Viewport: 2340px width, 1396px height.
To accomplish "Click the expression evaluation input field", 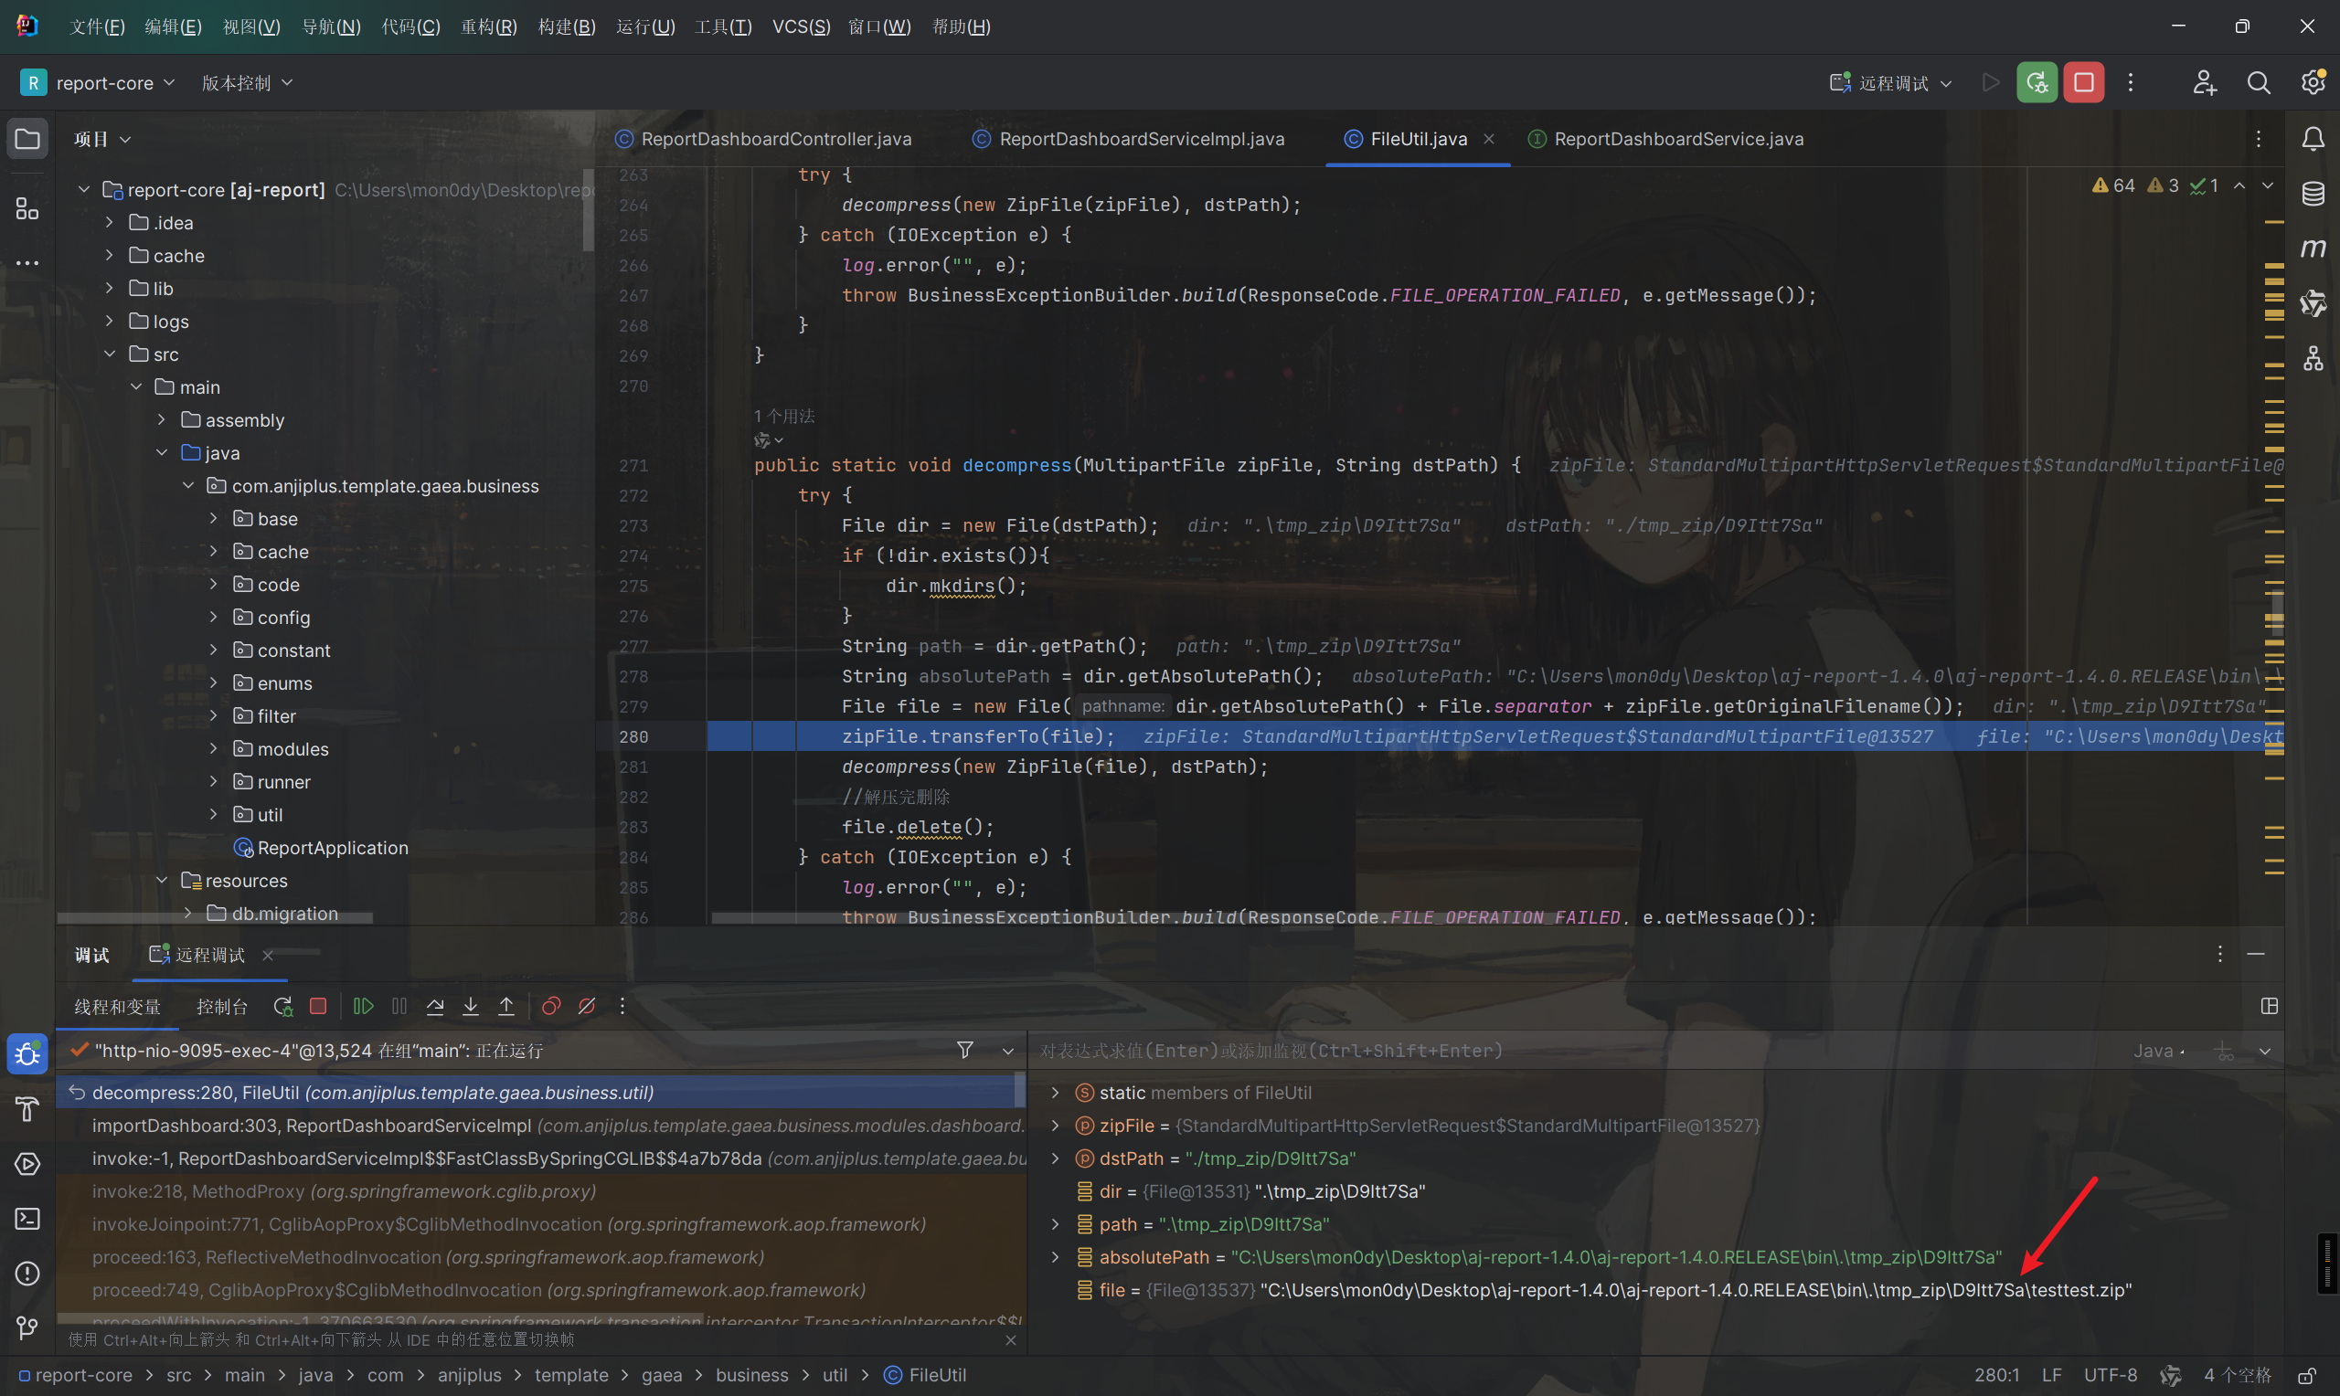I will (1580, 1051).
